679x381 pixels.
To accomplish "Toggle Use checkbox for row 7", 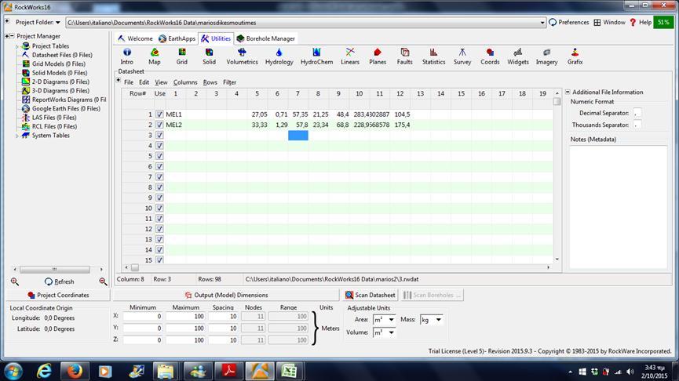I will 159,176.
